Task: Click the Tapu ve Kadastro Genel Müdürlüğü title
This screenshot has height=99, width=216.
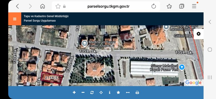Action: coord(46,16)
